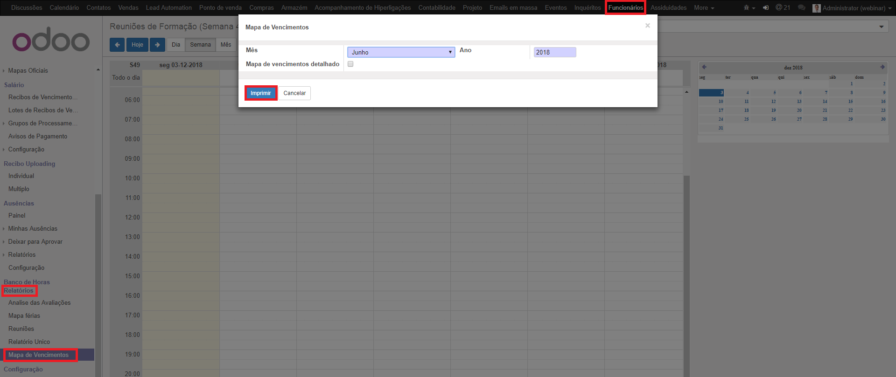Image resolution: width=896 pixels, height=377 pixels.
Task: Switch to the Mês calendar view
Action: coord(226,45)
